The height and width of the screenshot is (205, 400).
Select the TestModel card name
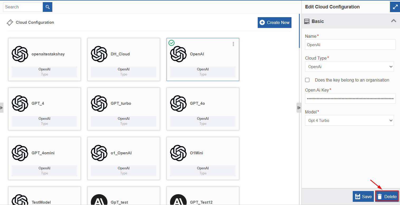click(x=41, y=202)
